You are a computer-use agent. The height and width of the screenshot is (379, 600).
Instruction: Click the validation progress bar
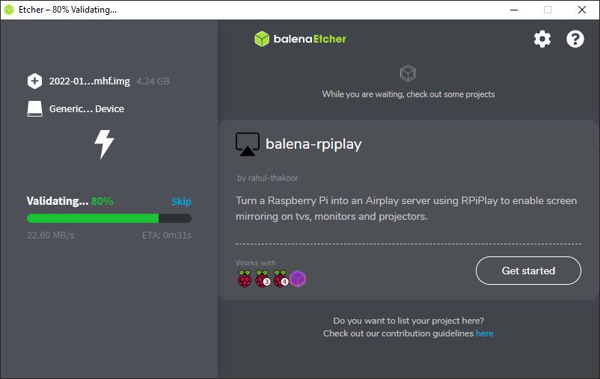click(x=109, y=218)
